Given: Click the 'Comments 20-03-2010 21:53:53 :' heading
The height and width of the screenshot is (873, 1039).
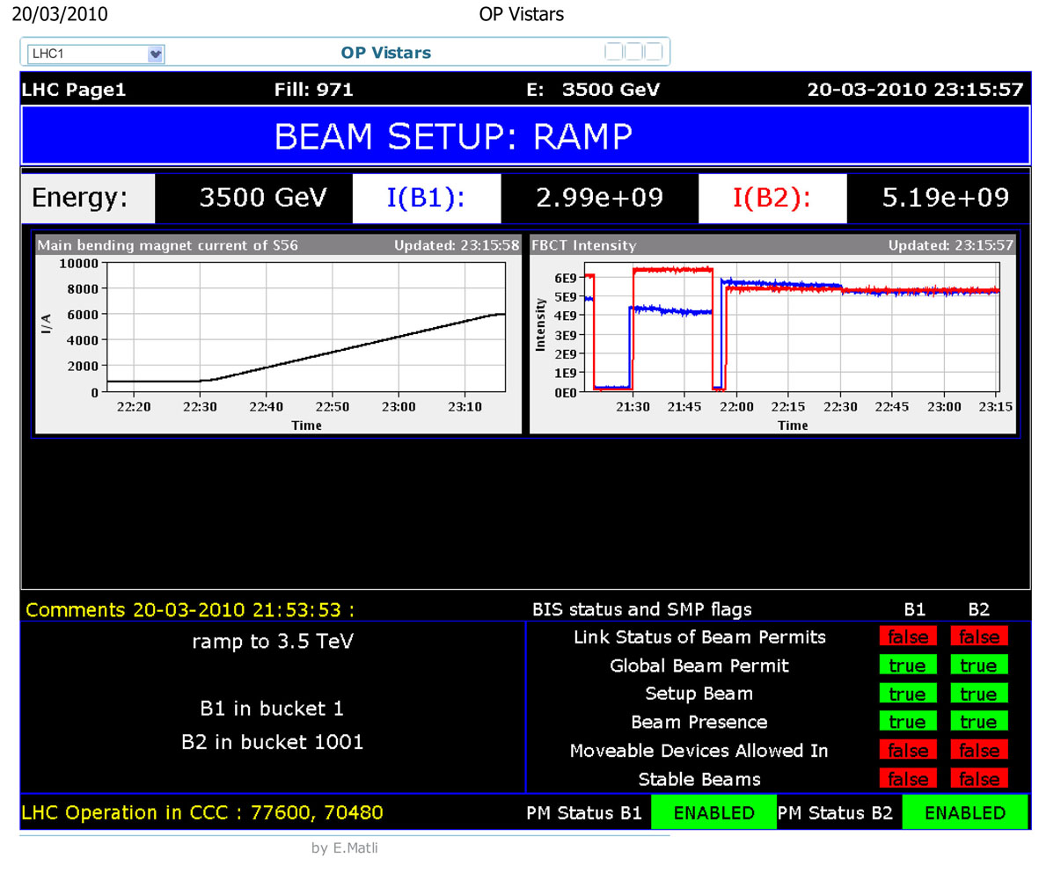Looking at the screenshot, I should click(190, 609).
